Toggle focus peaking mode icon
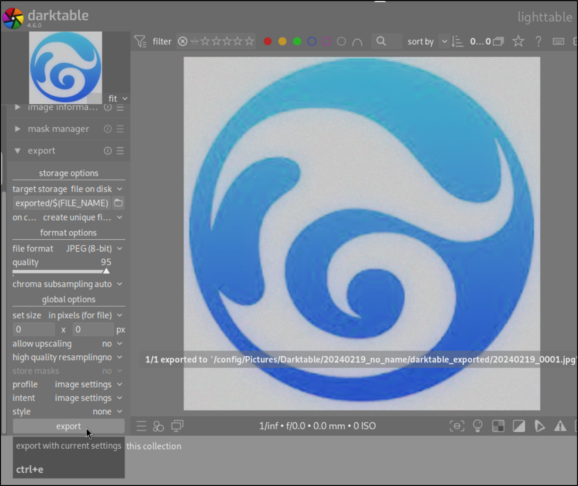Image resolution: width=578 pixels, height=486 pixels. [456, 427]
